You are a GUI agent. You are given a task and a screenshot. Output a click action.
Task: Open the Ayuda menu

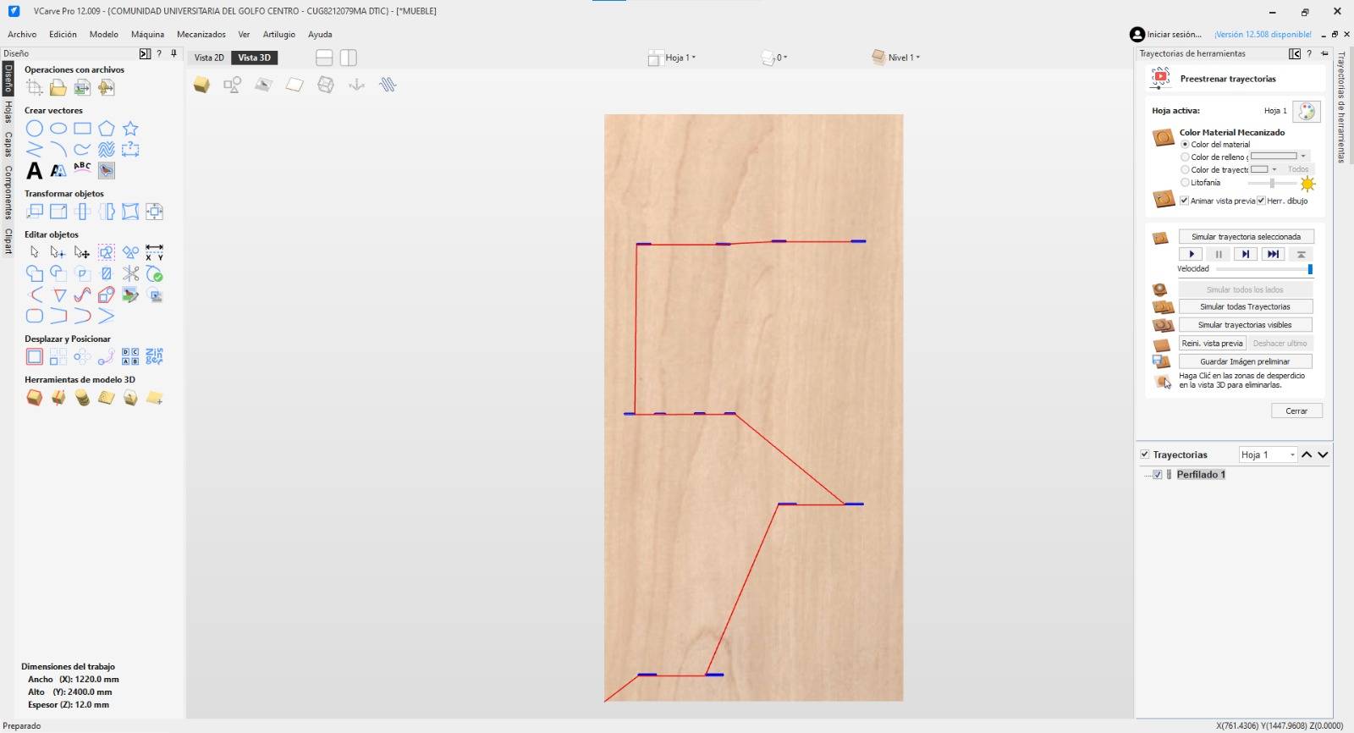click(320, 35)
